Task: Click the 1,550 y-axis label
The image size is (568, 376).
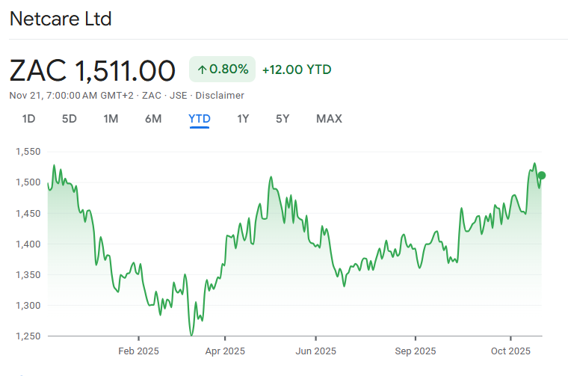Action: [x=28, y=152]
